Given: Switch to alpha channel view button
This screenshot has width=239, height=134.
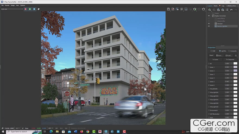Looking at the screenshot, I should (x=39, y=9).
